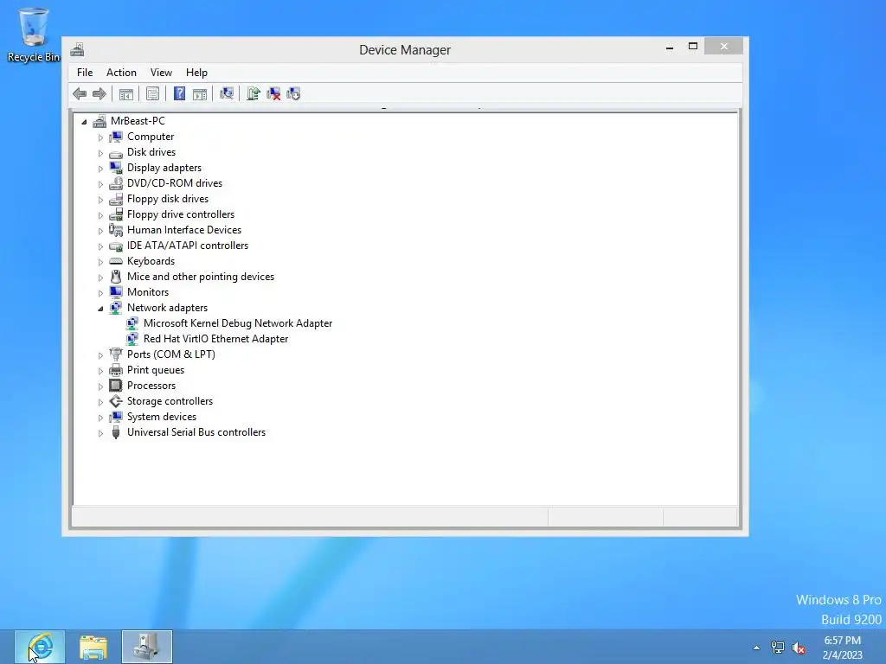Click the Device Manager taskbar button
The width and height of the screenshot is (886, 664).
pyautogui.click(x=147, y=647)
